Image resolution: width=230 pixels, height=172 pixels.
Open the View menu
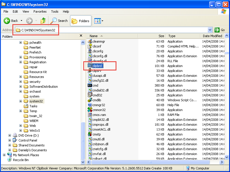coord(26,12)
